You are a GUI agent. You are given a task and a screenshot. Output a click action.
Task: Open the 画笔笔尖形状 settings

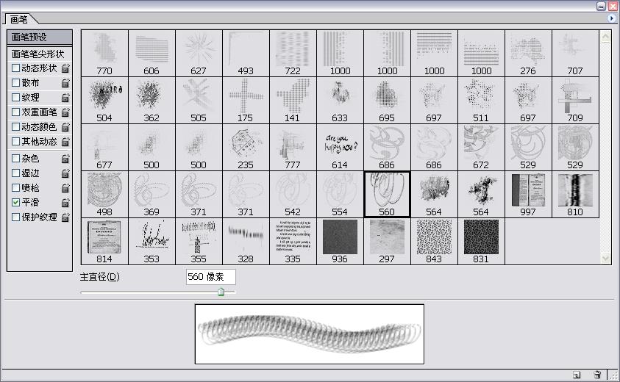[40, 54]
